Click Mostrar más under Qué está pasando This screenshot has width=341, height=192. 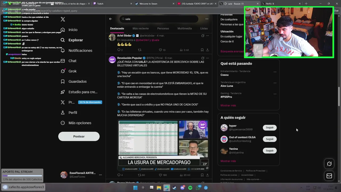(228, 105)
